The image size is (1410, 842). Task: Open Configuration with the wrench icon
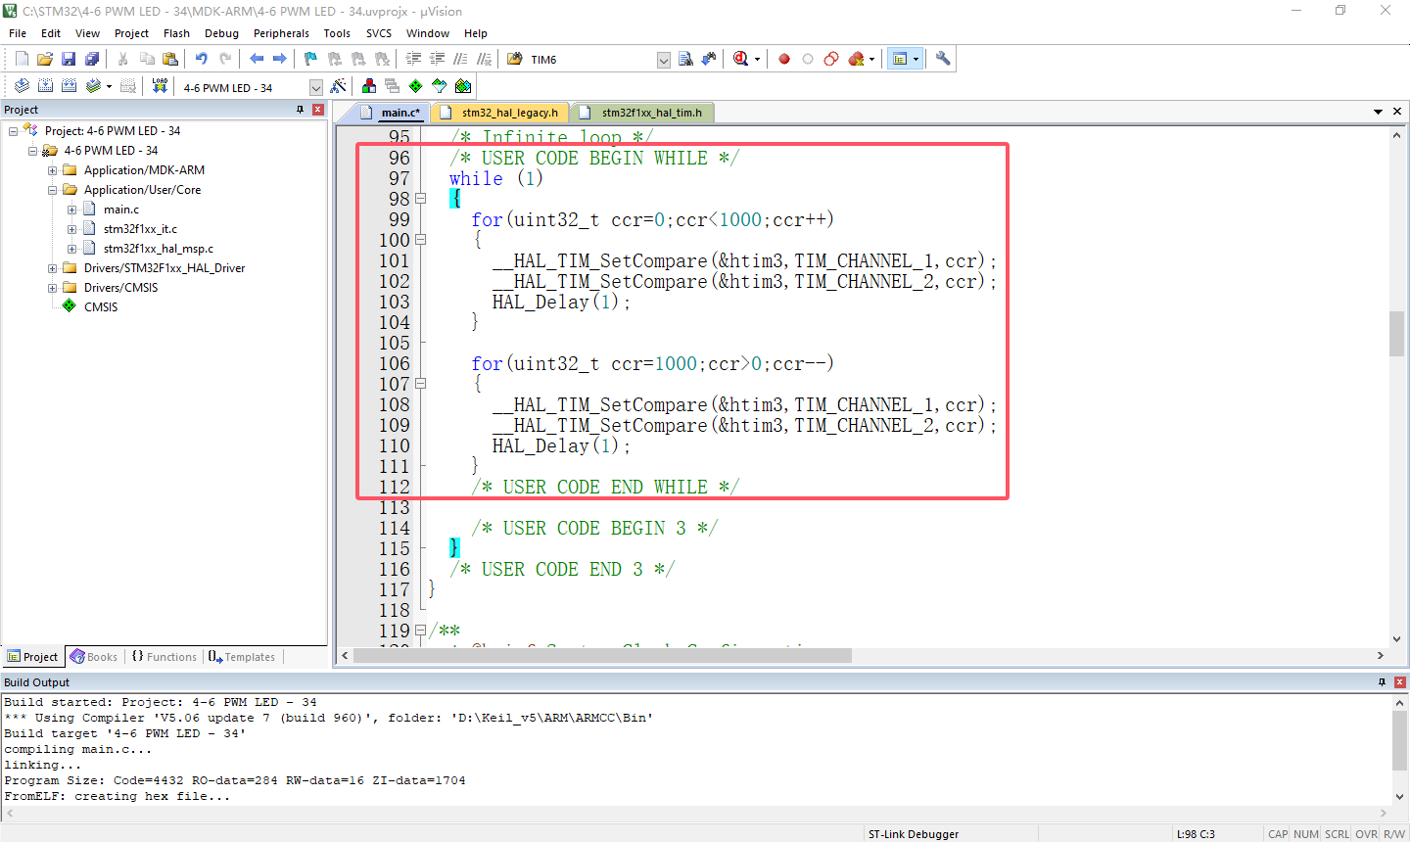pyautogui.click(x=943, y=59)
